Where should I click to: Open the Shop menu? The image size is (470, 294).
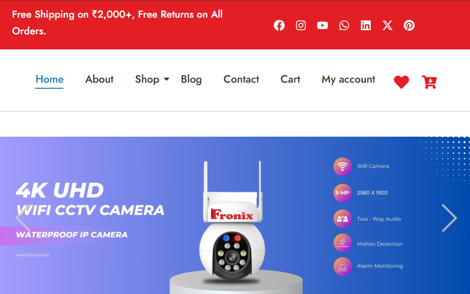click(x=147, y=79)
